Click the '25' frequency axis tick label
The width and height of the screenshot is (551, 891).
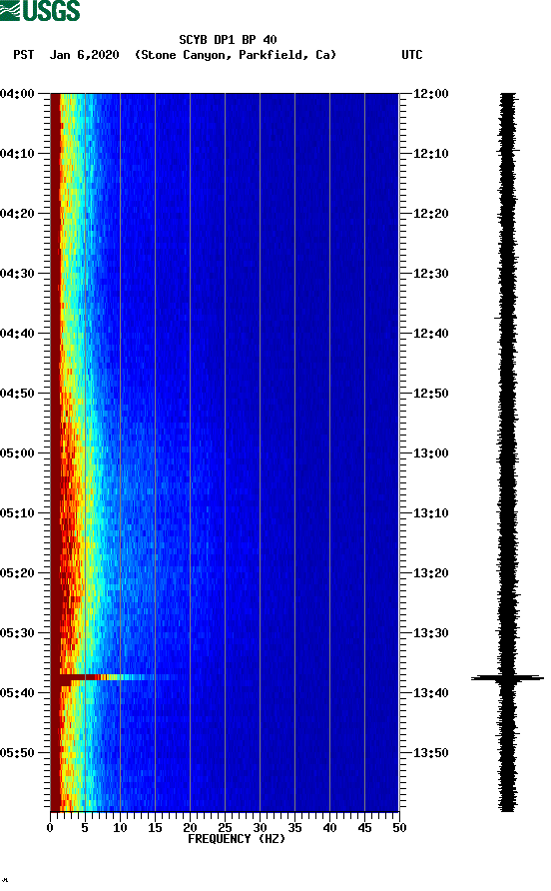pos(225,828)
